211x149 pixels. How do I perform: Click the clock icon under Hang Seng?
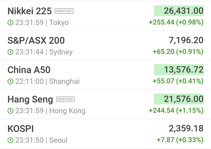coord(10,111)
